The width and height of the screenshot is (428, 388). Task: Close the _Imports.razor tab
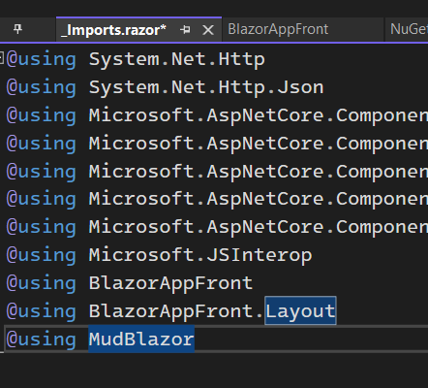coord(208,30)
